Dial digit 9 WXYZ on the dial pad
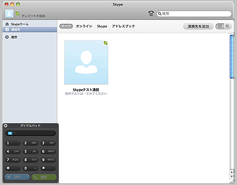Viewport: 237px width, 185px height. (x=48, y=160)
